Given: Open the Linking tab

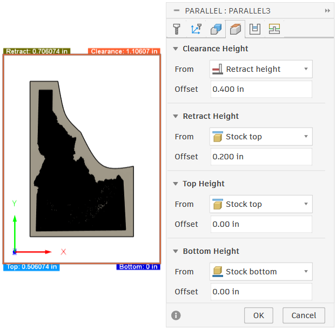Looking at the screenshot, I should pos(274,29).
